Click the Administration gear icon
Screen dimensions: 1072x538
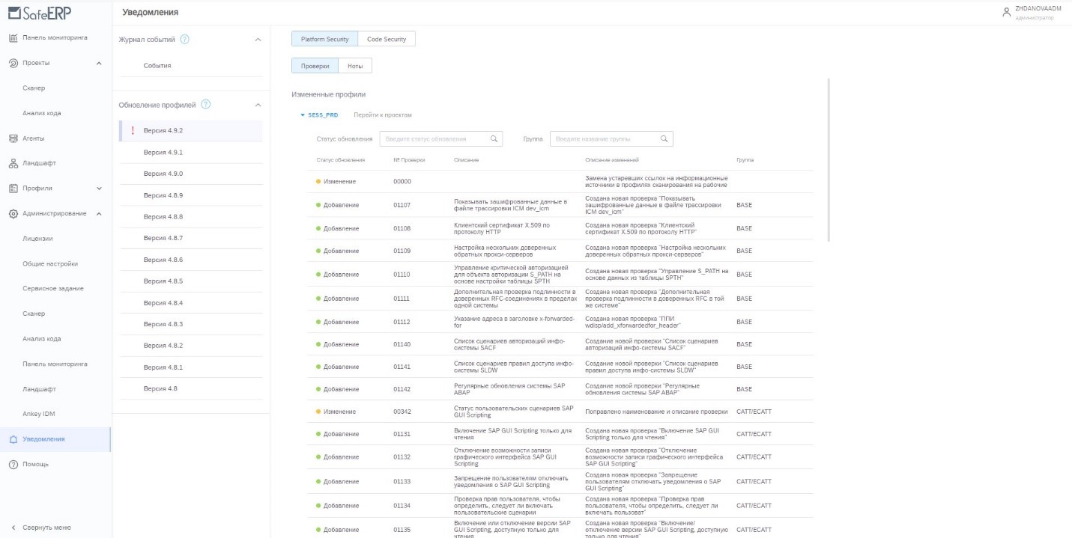tap(13, 213)
